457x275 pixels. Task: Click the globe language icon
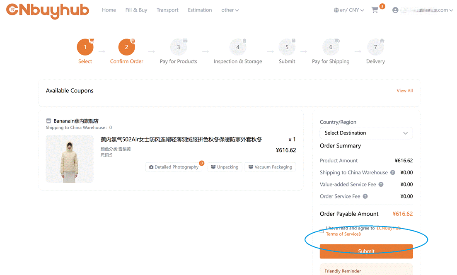336,10
